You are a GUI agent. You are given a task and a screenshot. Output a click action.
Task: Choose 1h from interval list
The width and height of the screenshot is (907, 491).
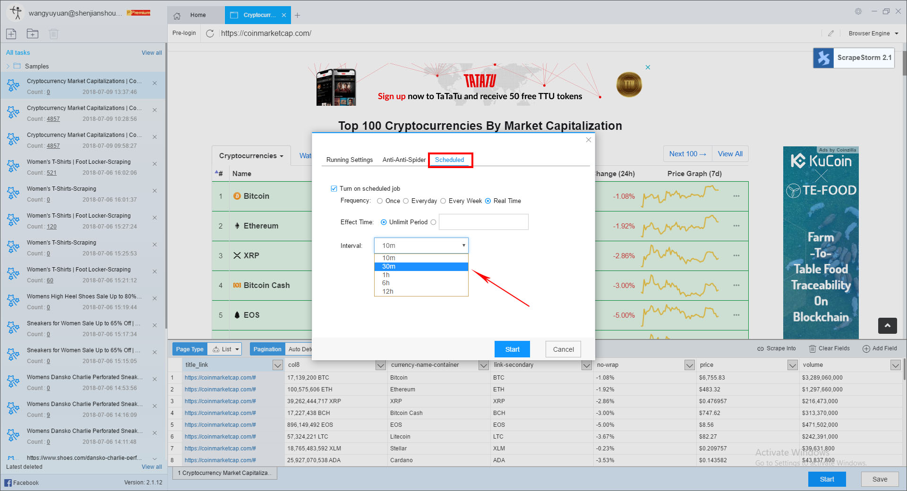click(x=421, y=275)
